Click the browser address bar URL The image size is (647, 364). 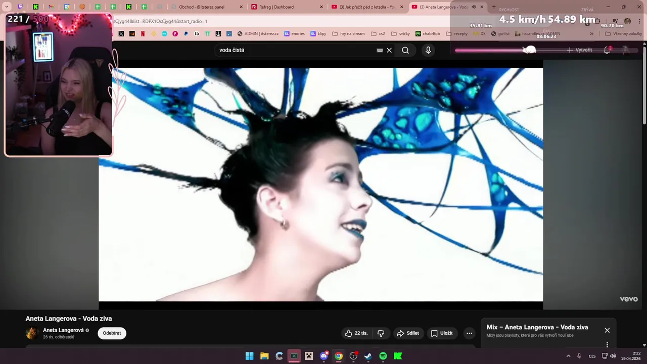(x=160, y=21)
